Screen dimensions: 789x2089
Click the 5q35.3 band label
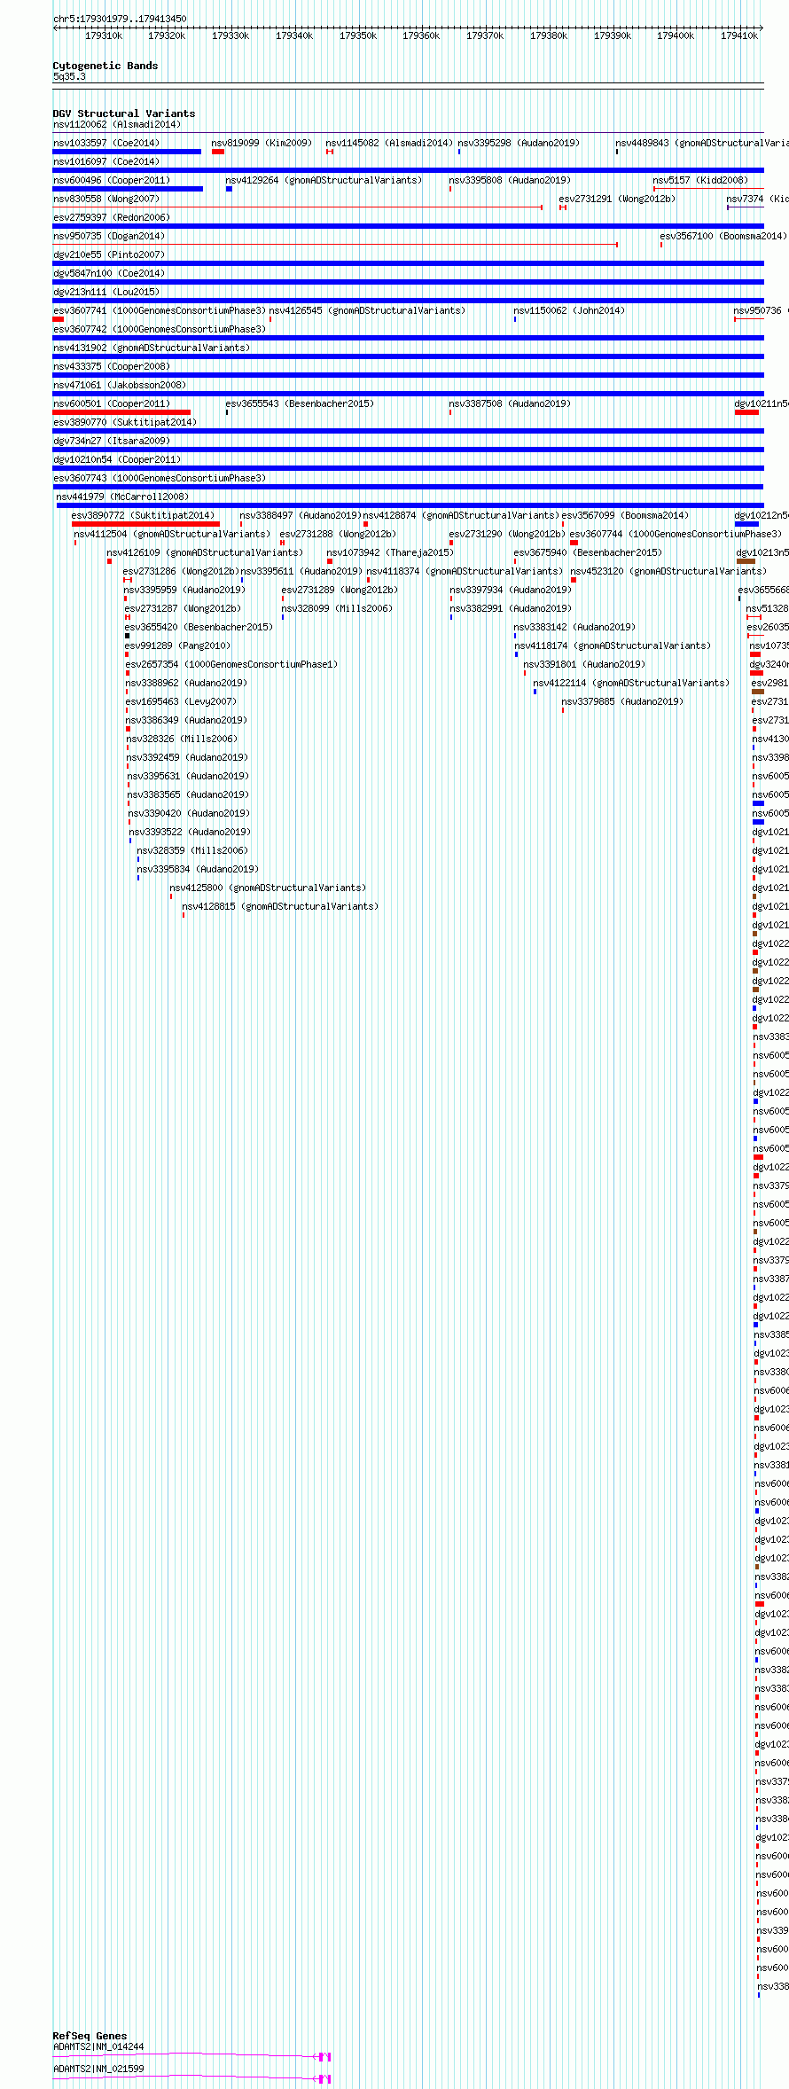69,77
